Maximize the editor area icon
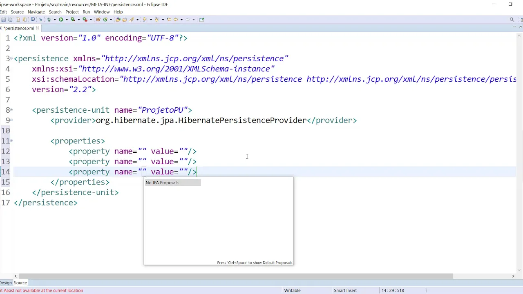The width and height of the screenshot is (523, 294). coord(521,27)
